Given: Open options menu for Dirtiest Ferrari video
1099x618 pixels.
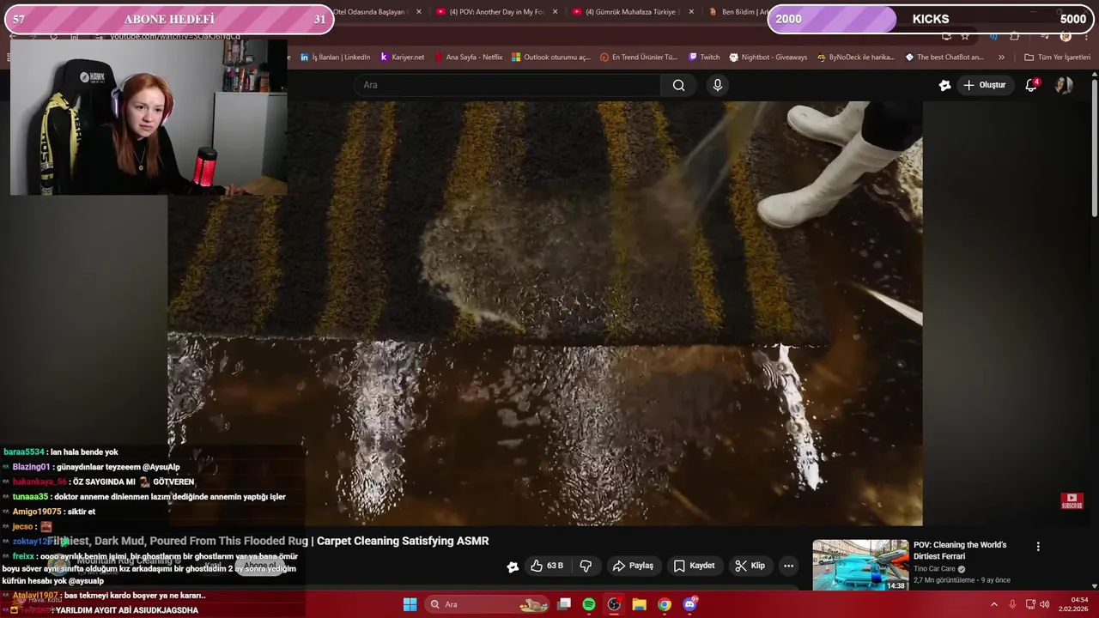Looking at the screenshot, I should (x=1038, y=547).
